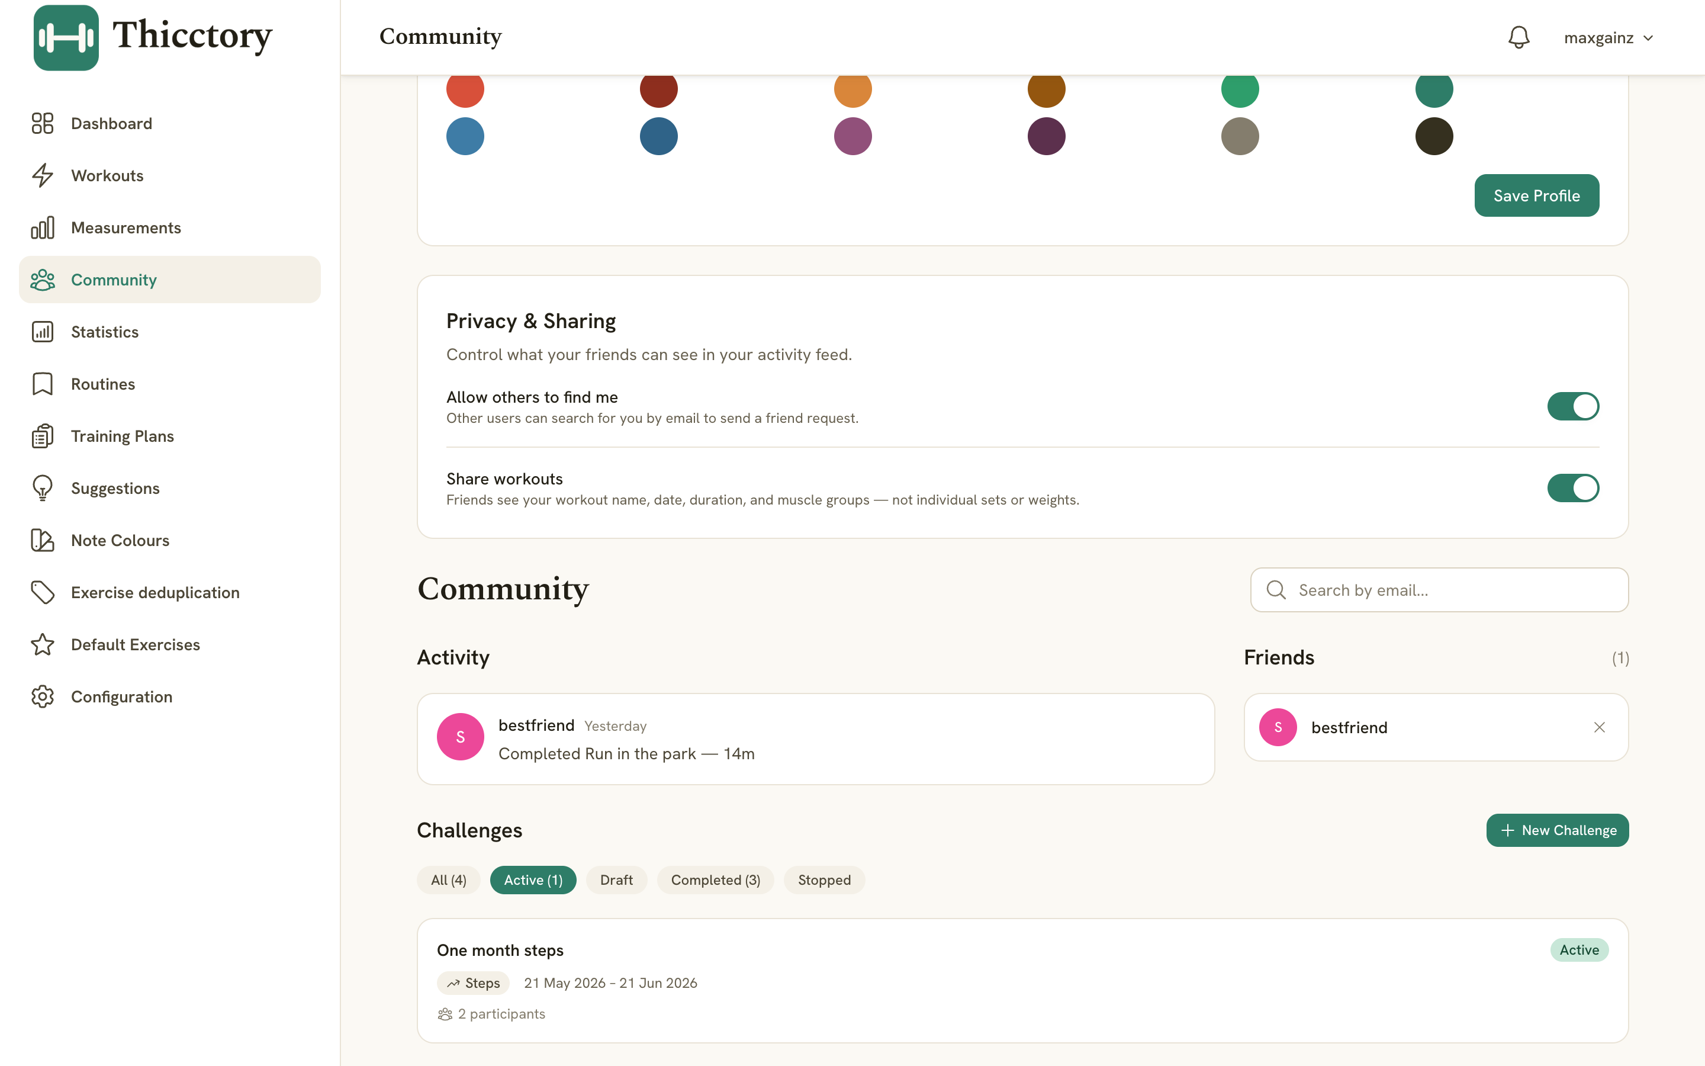The width and height of the screenshot is (1705, 1066).
Task: Turn off Share workouts toggle
Action: pos(1572,488)
